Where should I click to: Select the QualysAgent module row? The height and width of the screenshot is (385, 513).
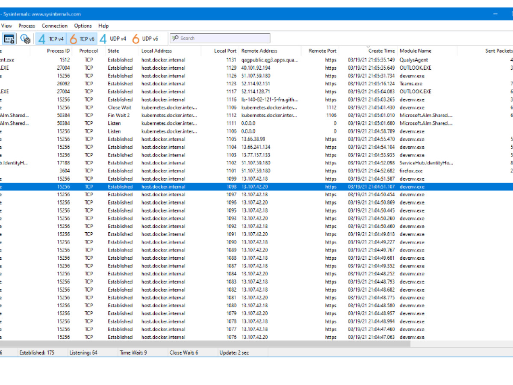click(256, 60)
